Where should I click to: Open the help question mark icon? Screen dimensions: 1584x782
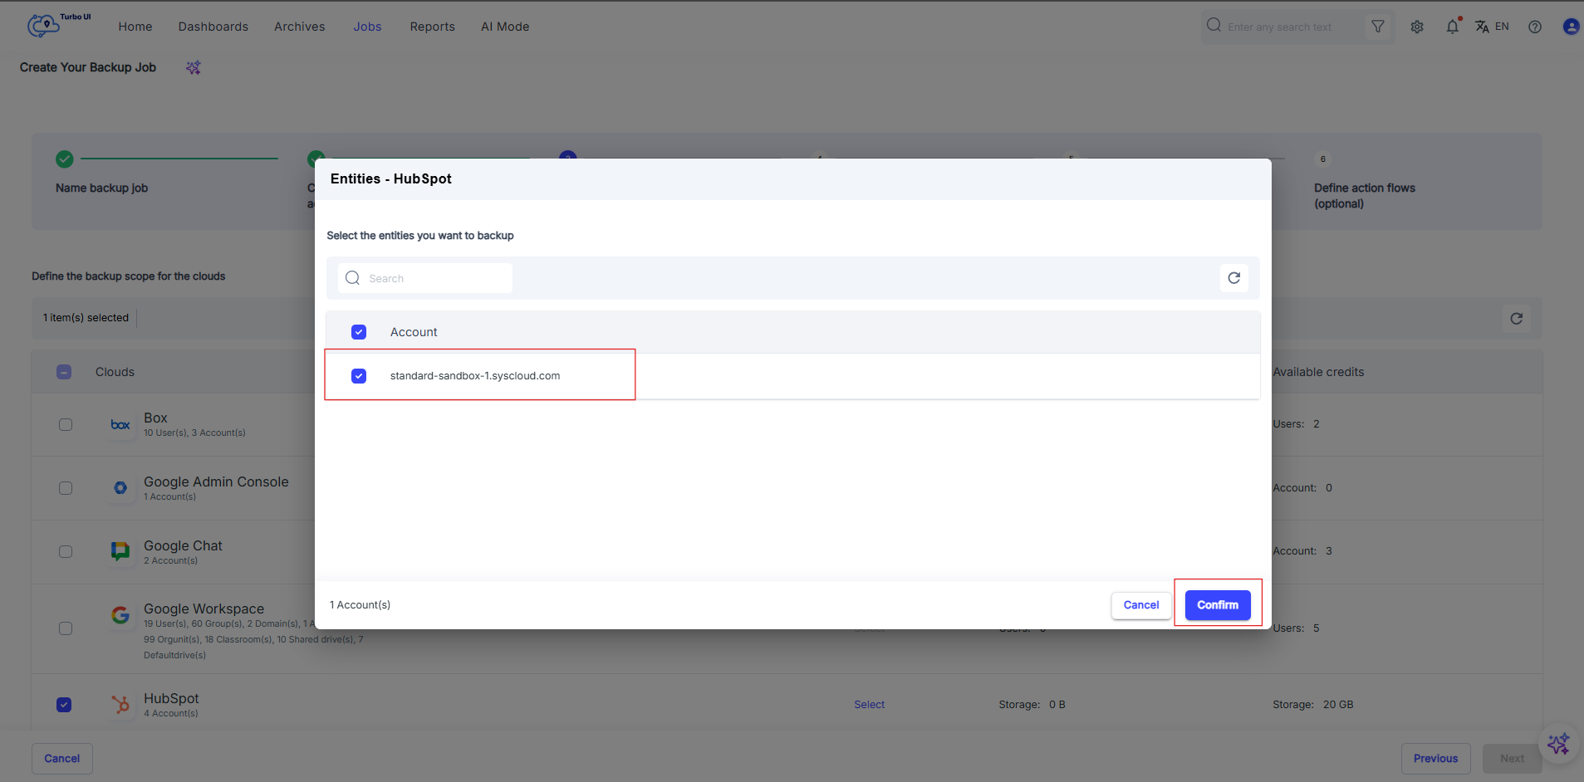1535,27
